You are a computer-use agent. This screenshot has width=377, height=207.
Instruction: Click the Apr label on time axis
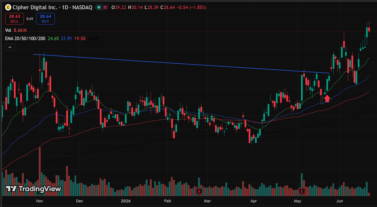click(x=253, y=200)
